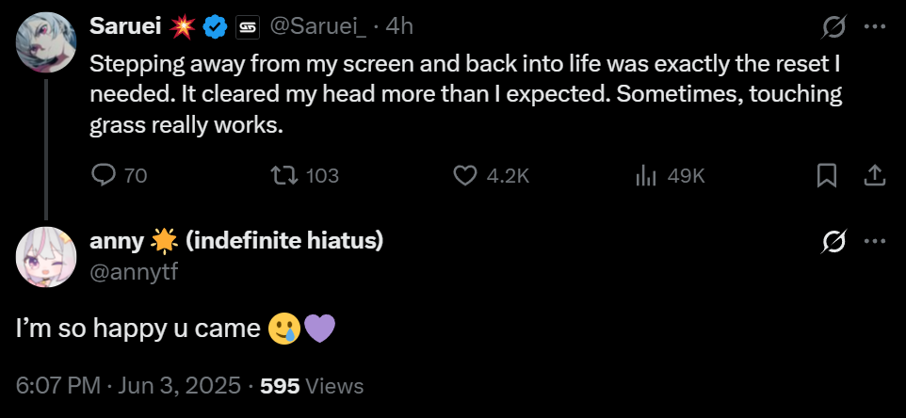Click the Grok icon on anny's reply
This screenshot has height=418, width=906.
833,242
